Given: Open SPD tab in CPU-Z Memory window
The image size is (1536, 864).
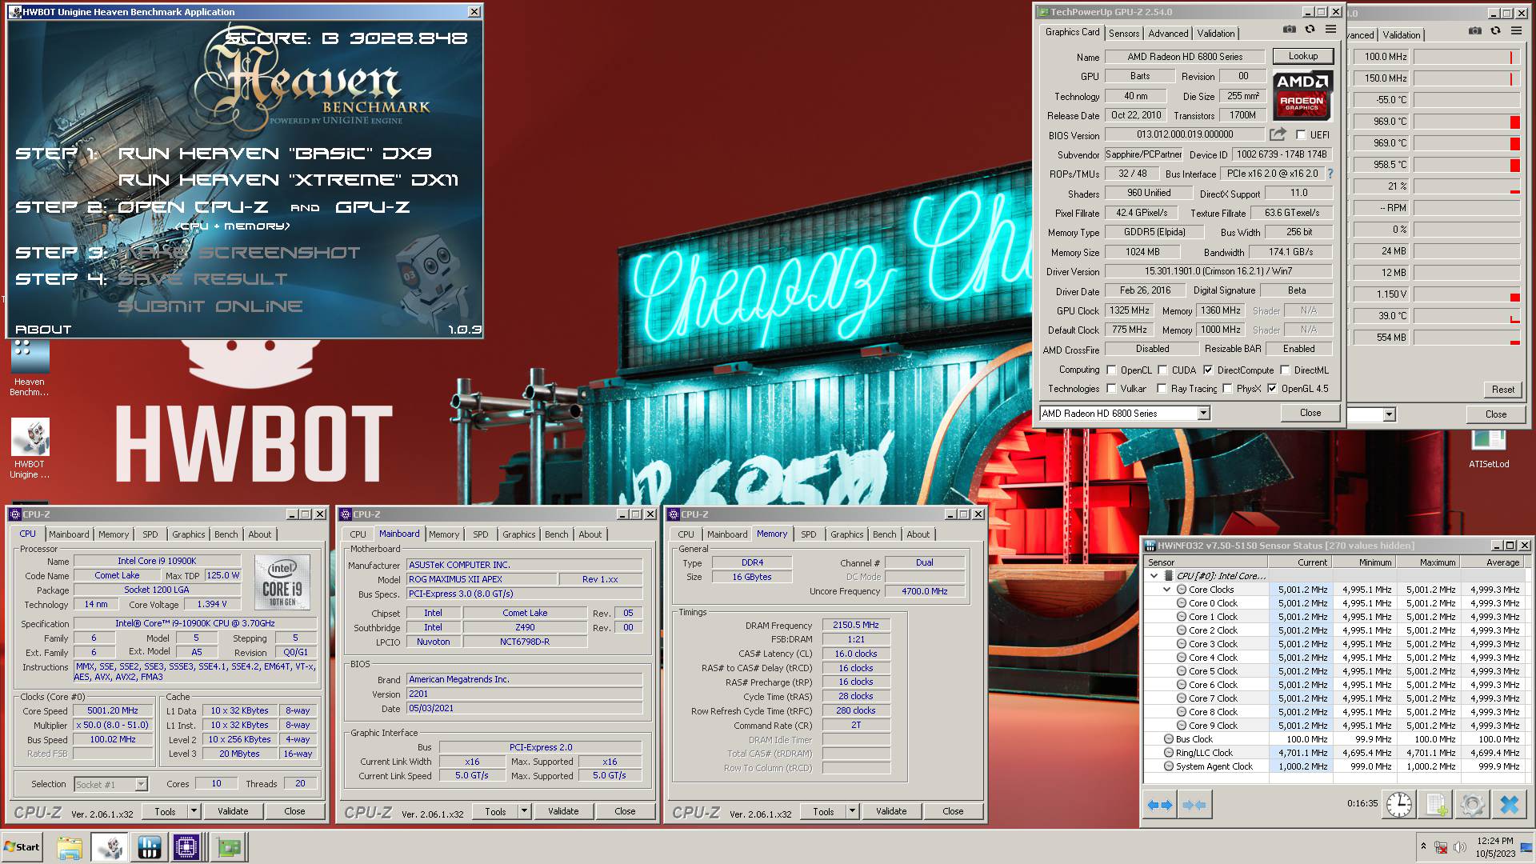Looking at the screenshot, I should [x=809, y=534].
